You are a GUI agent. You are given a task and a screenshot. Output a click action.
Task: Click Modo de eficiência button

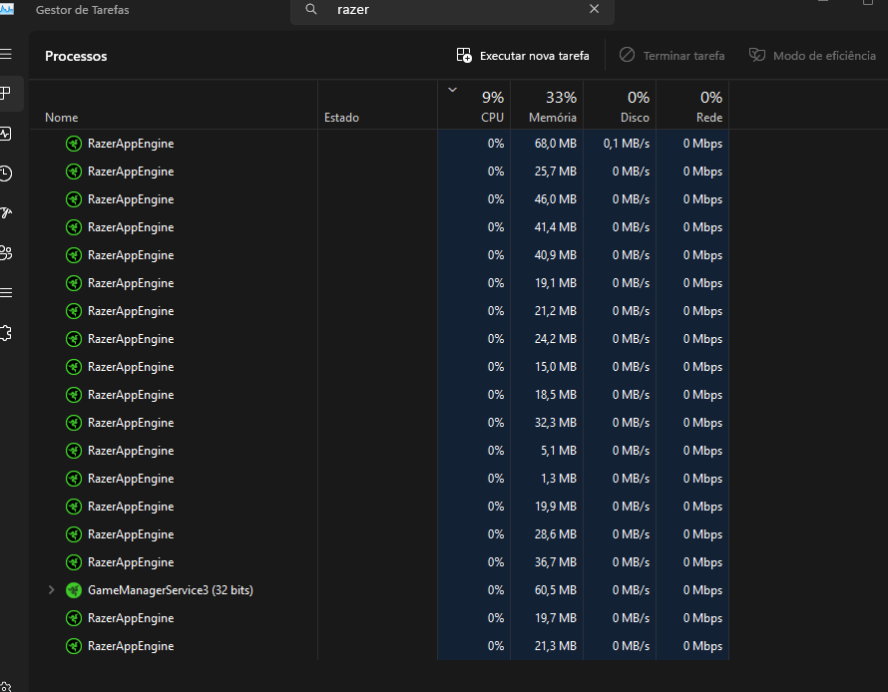(x=812, y=56)
